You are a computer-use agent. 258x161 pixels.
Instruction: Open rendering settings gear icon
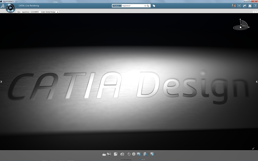[x=134, y=154]
